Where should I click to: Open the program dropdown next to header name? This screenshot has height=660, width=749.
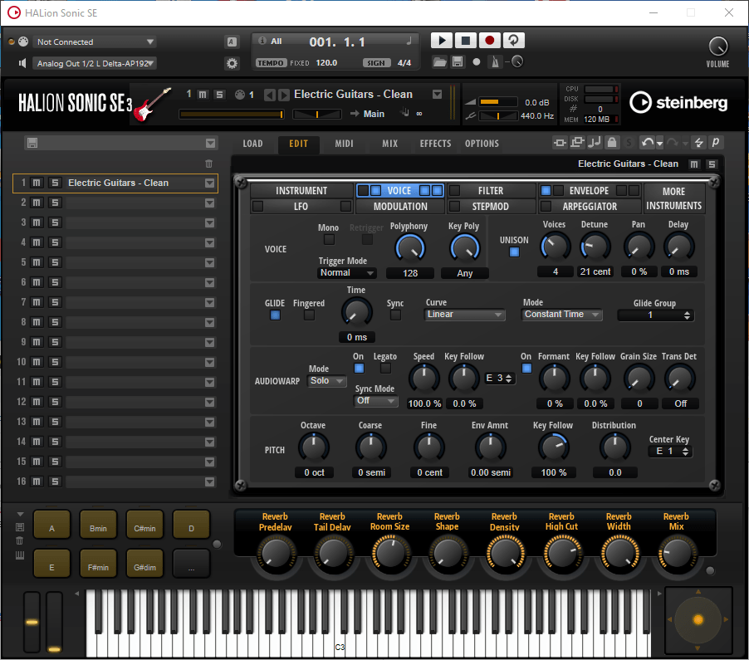pos(437,95)
